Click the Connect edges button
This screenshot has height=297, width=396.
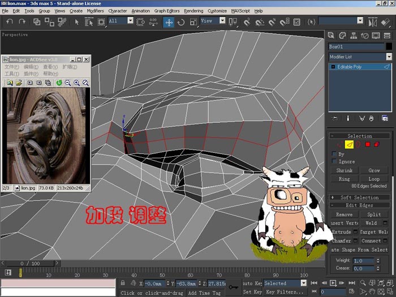coord(371,240)
